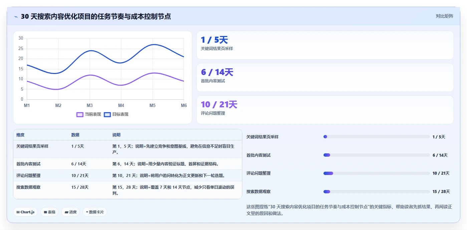Click the M5 axis label on chart

[x=153, y=105]
